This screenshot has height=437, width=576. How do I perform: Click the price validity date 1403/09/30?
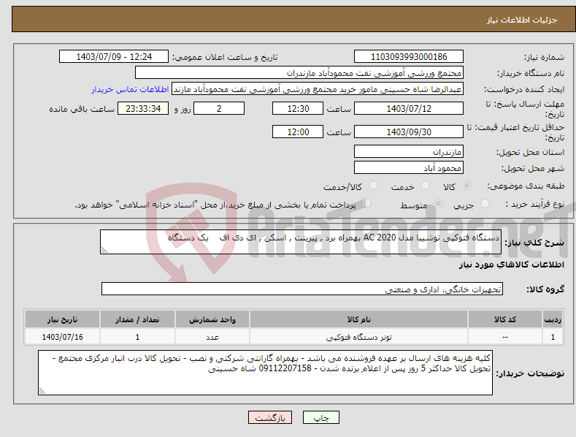[x=409, y=132]
